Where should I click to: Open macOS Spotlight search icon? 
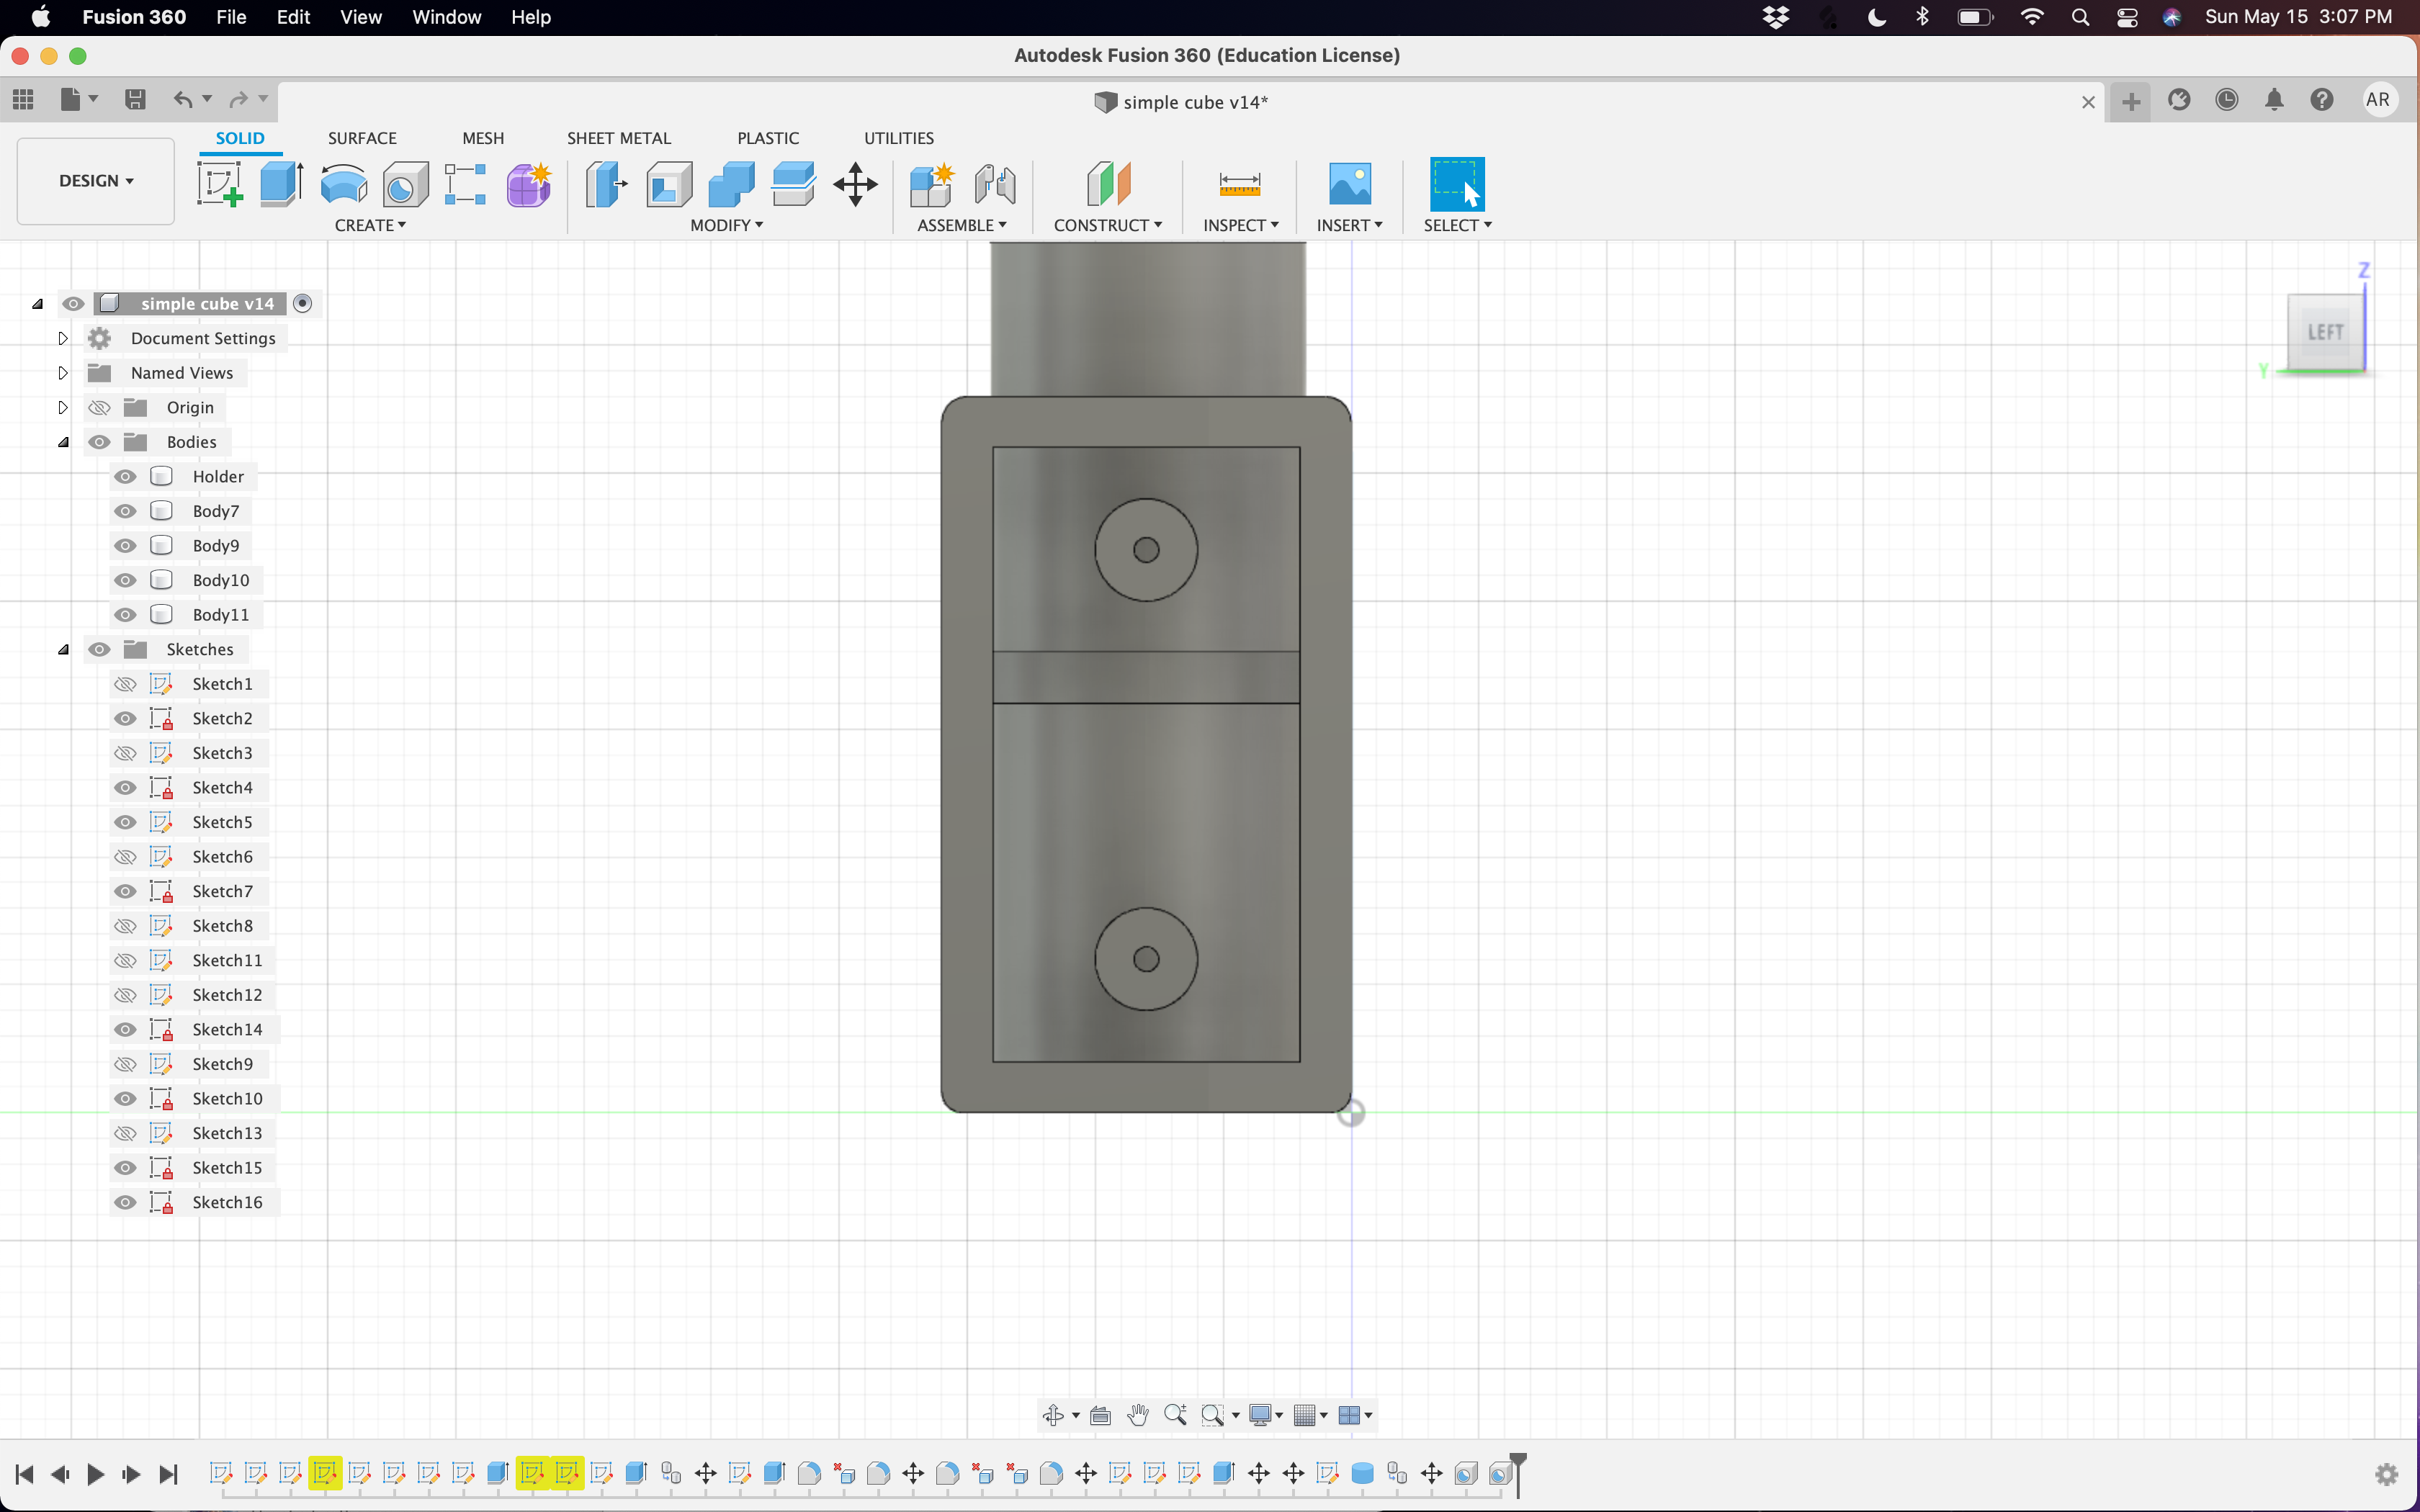click(x=2080, y=17)
